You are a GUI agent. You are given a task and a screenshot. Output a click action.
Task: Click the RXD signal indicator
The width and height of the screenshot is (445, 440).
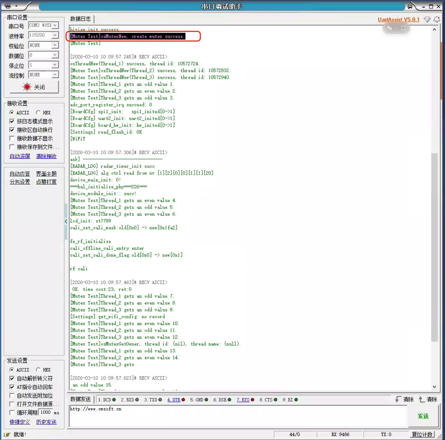coord(137,400)
